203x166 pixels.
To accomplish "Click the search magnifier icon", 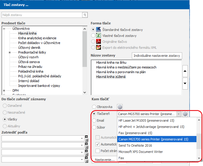I will tap(85, 15).
